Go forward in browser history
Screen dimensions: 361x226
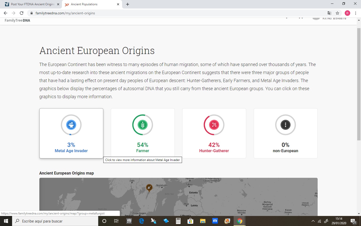tap(14, 13)
